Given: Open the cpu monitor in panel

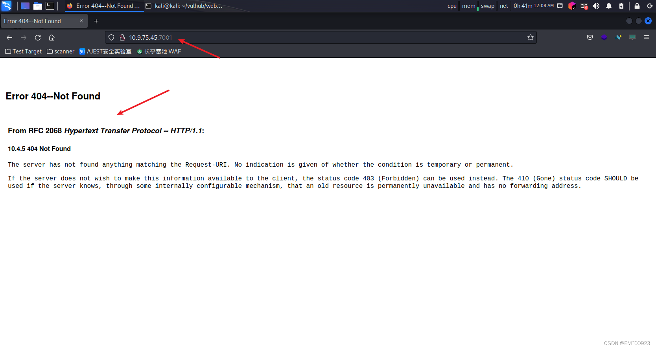Looking at the screenshot, I should tap(452, 6).
